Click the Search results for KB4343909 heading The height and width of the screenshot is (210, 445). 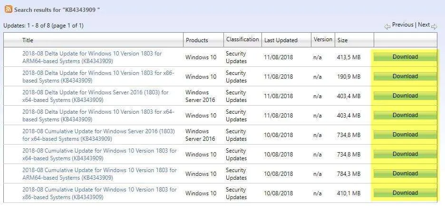tap(57, 9)
